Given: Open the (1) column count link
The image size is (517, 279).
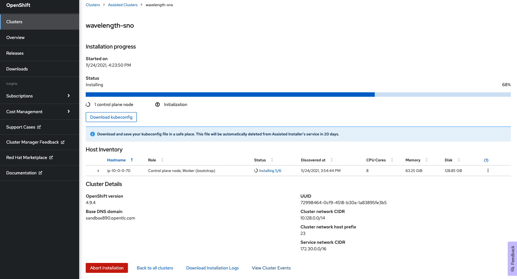Looking at the screenshot, I should [x=486, y=160].
